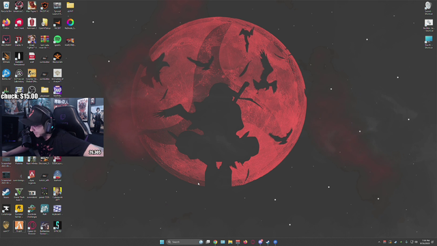Open the Grand Theft Auto V shortcut

19,194
